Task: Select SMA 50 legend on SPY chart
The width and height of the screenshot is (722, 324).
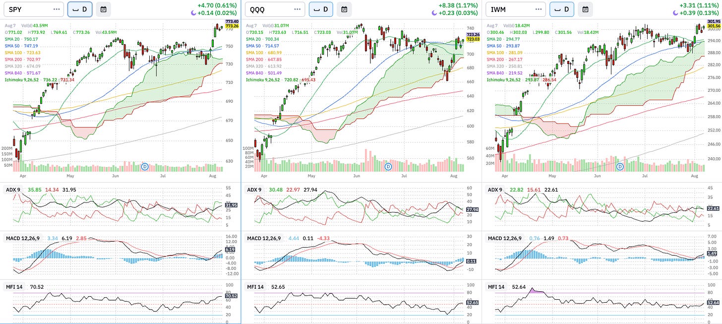Action: 24,46
